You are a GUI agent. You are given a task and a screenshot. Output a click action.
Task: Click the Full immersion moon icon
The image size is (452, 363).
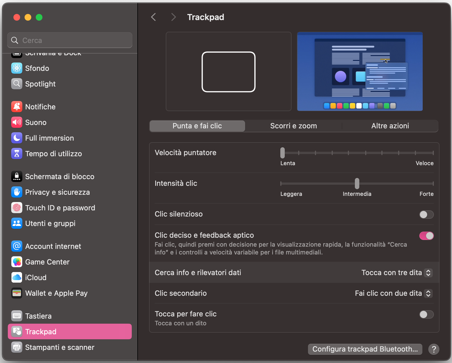click(17, 138)
